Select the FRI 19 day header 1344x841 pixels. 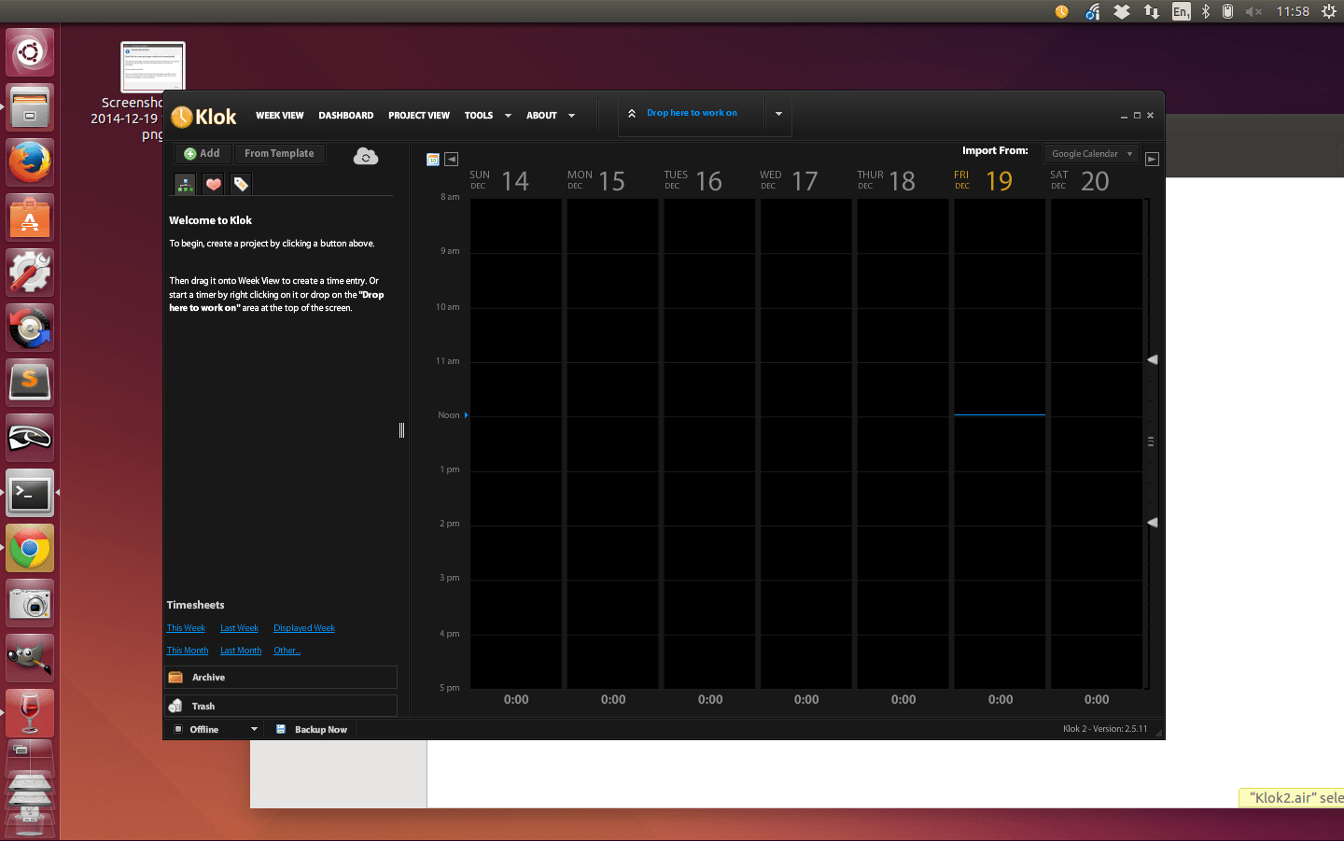984,180
